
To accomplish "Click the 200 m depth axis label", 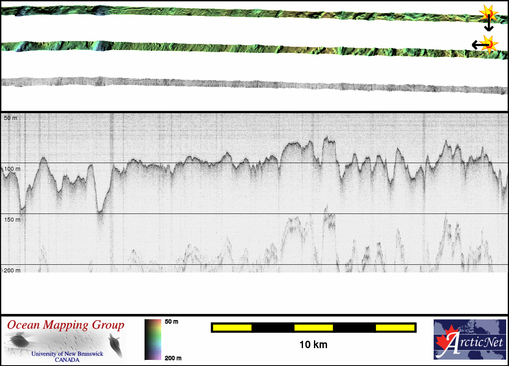I will [12, 270].
